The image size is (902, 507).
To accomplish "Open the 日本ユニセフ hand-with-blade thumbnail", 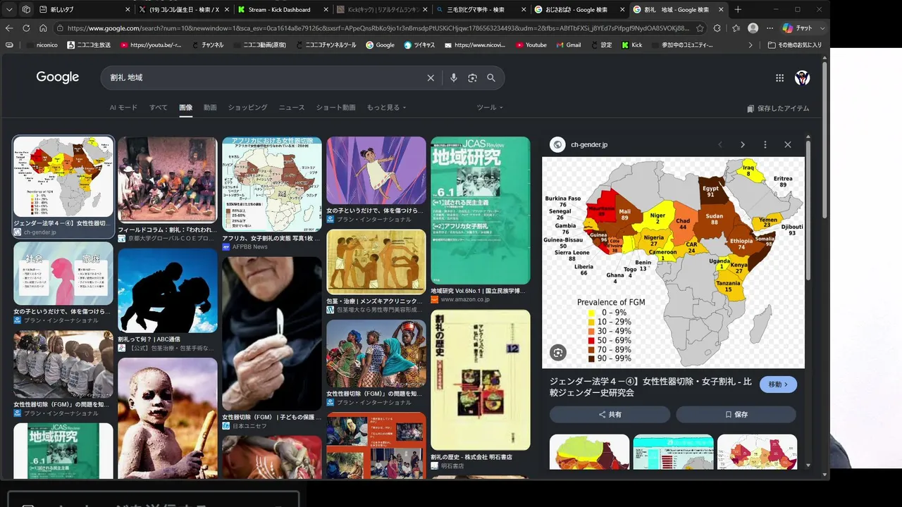I will coord(272,334).
